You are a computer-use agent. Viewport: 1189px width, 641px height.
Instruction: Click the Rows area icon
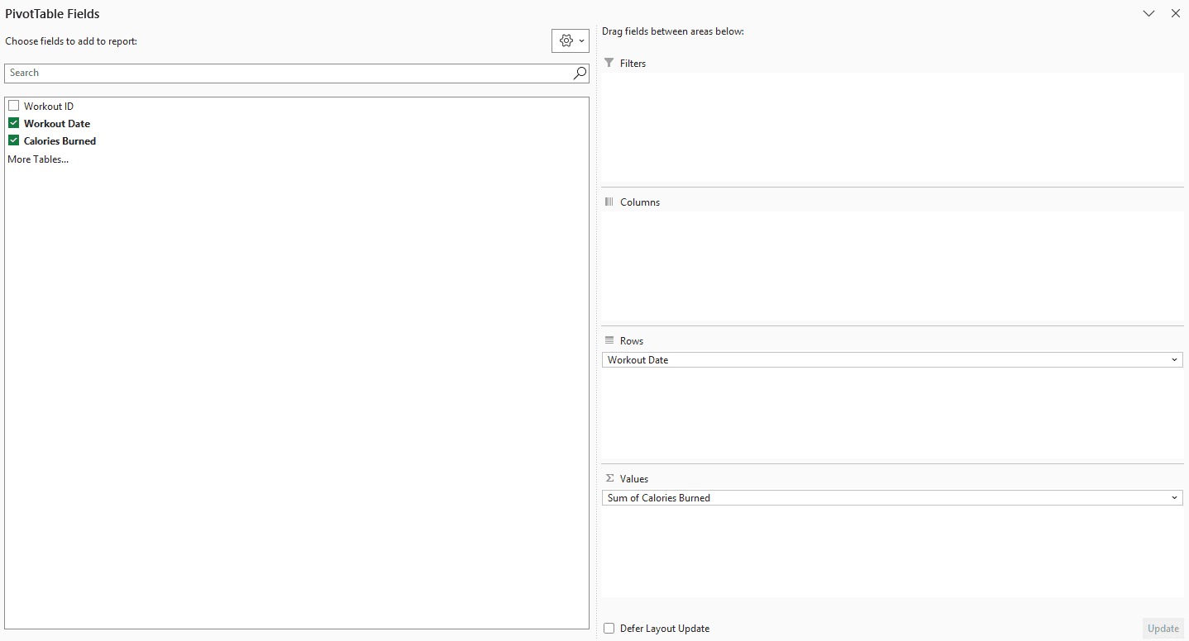coord(609,340)
